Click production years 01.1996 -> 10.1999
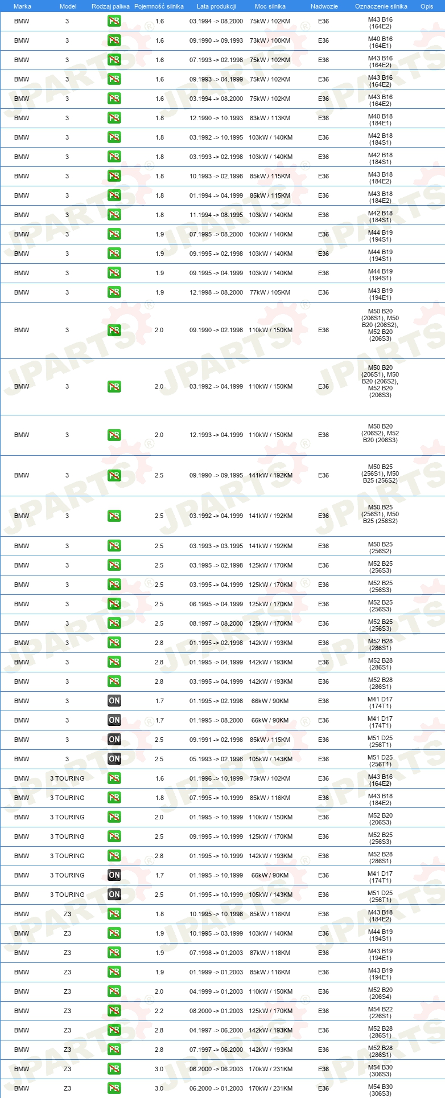The height and width of the screenshot is (1098, 445). pos(216,778)
